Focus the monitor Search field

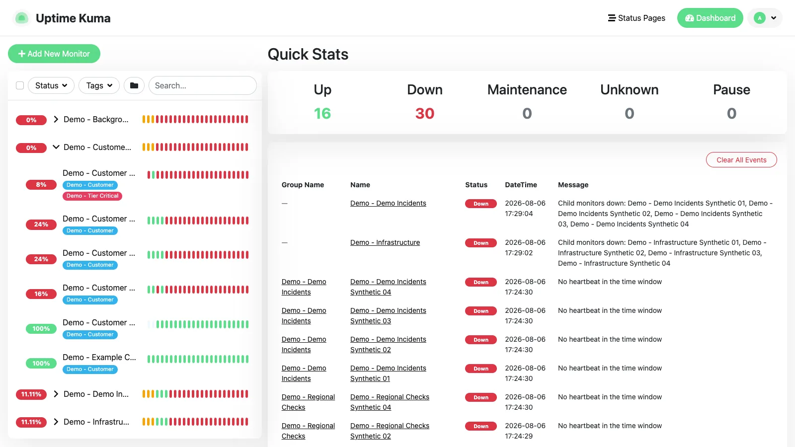click(x=203, y=85)
